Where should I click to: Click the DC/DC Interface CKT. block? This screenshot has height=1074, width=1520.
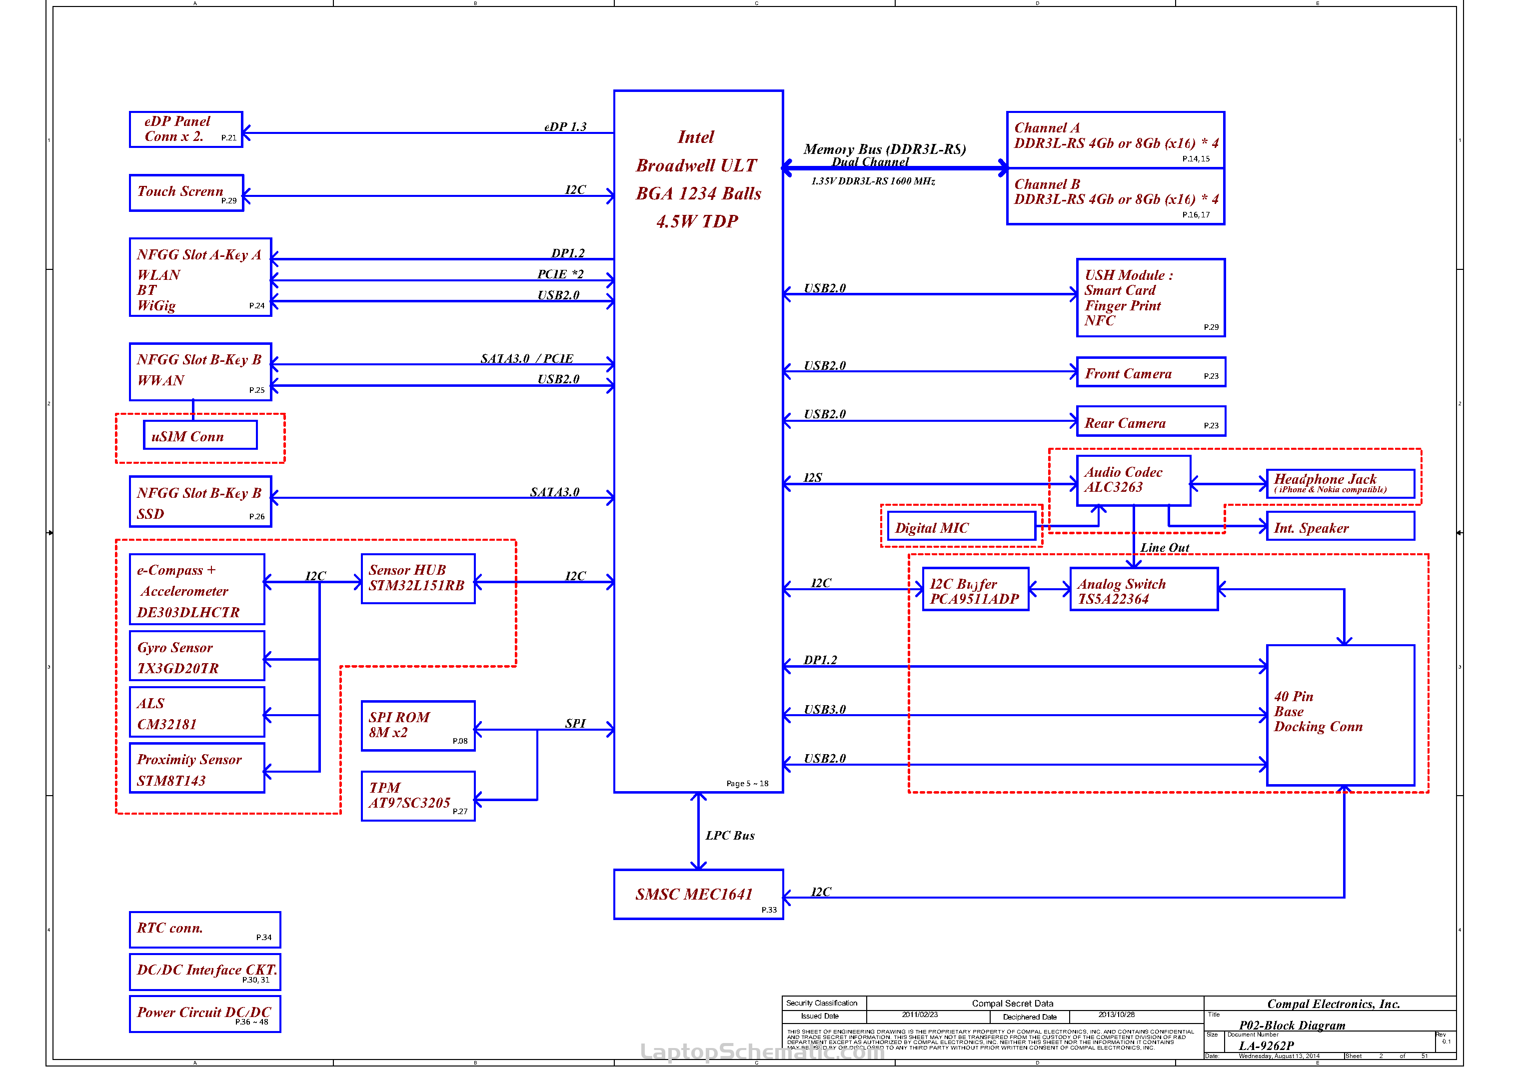[205, 972]
